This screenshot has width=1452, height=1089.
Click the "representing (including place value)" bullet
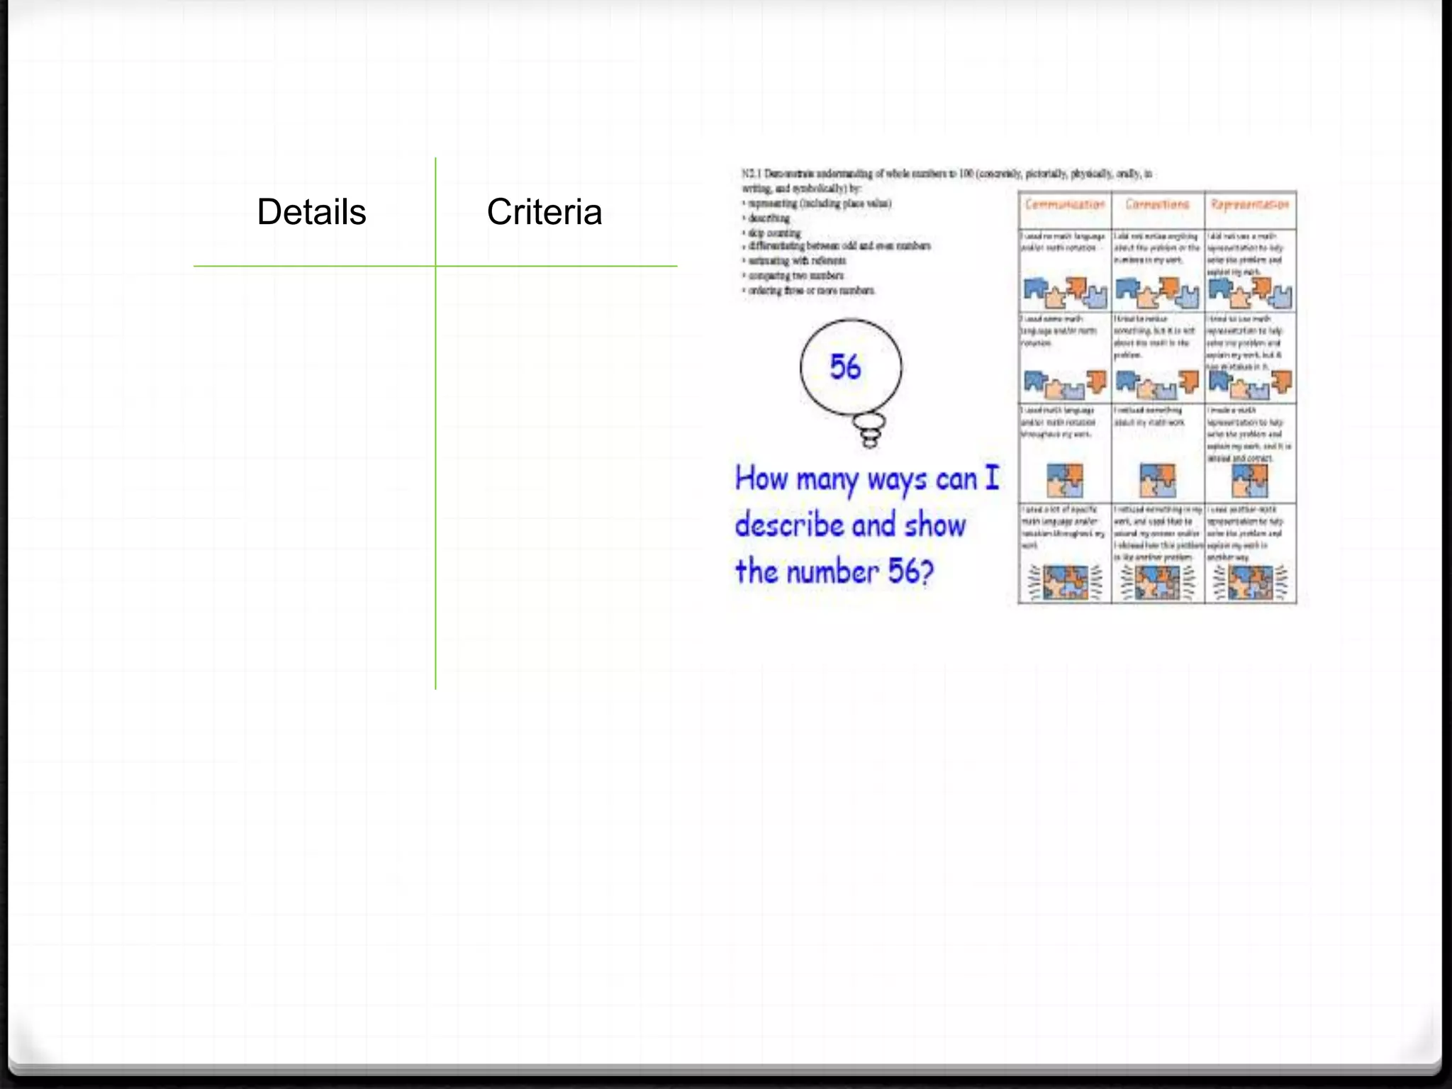(x=817, y=203)
